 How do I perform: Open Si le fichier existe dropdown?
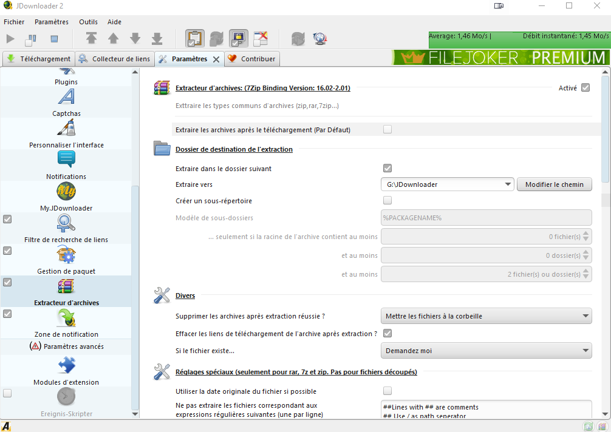pos(486,351)
